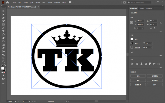165x103 pixels.
Task: Toggle constrain width and height proportions
Action: coord(160,23)
